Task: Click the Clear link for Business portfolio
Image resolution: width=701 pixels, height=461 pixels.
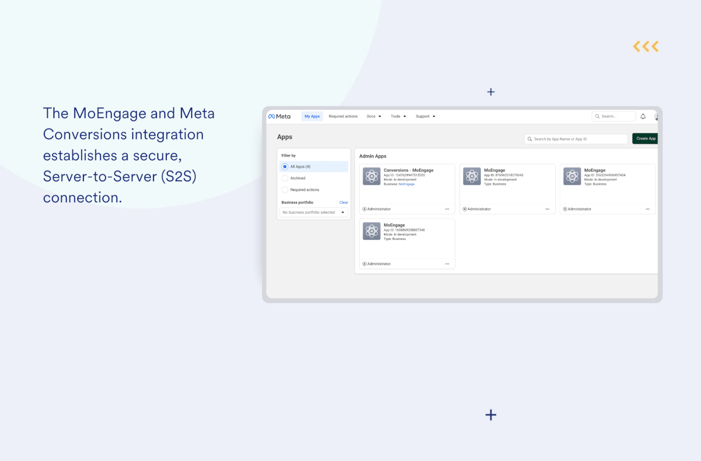Action: tap(343, 202)
